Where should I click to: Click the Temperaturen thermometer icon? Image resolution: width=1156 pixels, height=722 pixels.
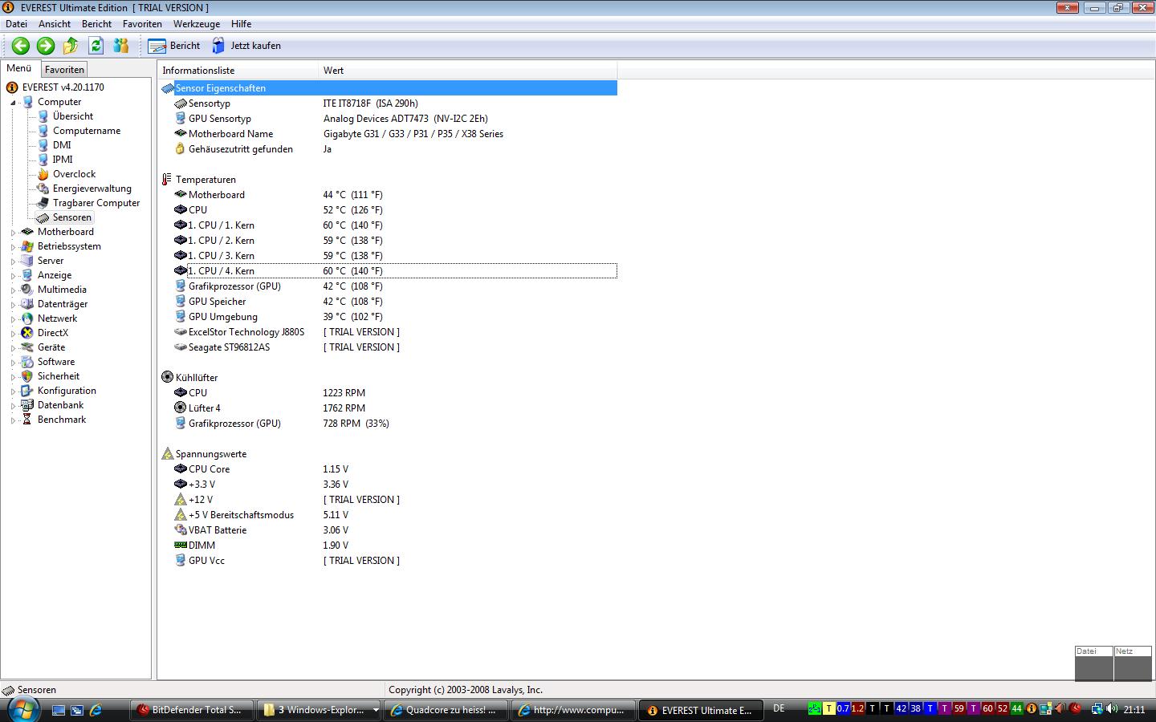pyautogui.click(x=167, y=180)
